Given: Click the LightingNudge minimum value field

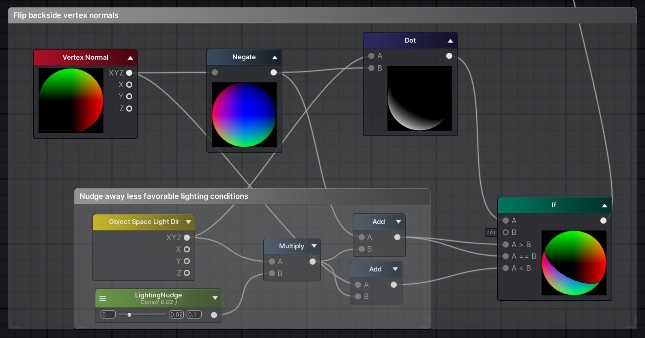Looking at the screenshot, I should (x=108, y=315).
